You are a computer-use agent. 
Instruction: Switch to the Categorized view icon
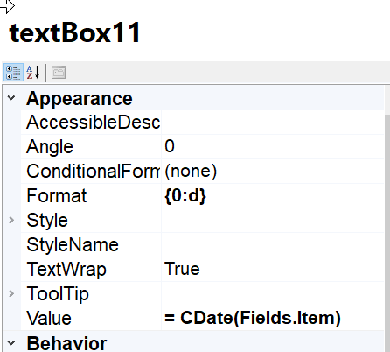click(x=13, y=73)
